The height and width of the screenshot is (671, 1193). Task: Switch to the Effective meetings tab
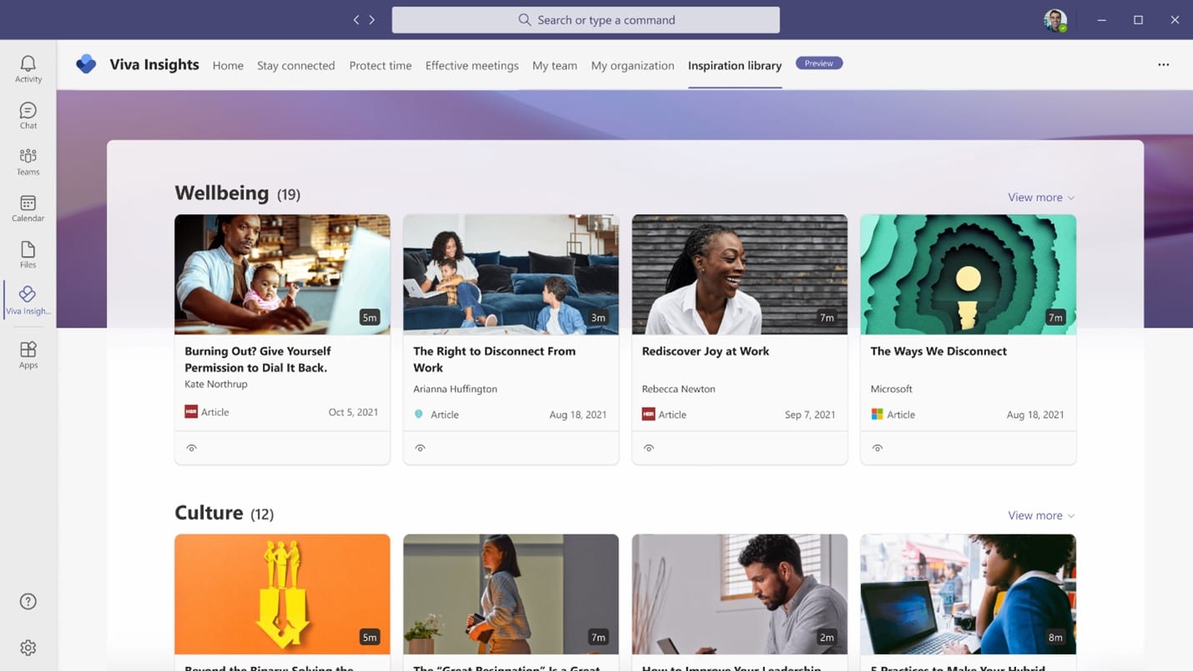(472, 65)
